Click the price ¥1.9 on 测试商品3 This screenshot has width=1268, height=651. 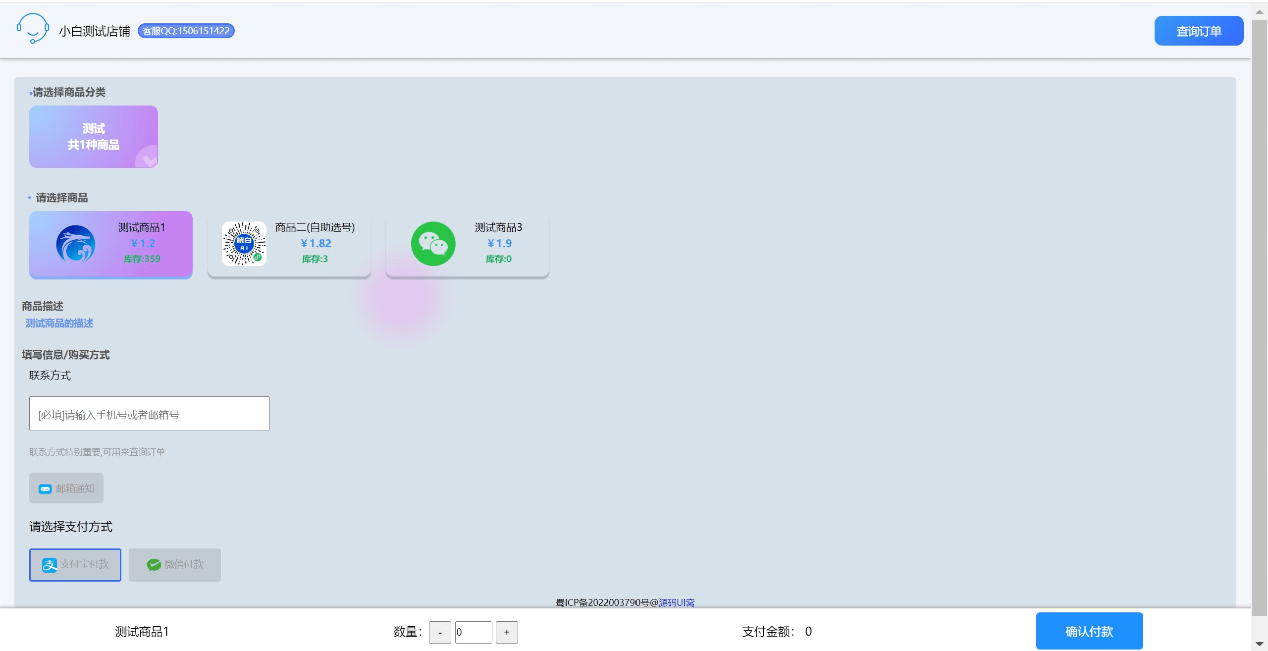pyautogui.click(x=499, y=243)
